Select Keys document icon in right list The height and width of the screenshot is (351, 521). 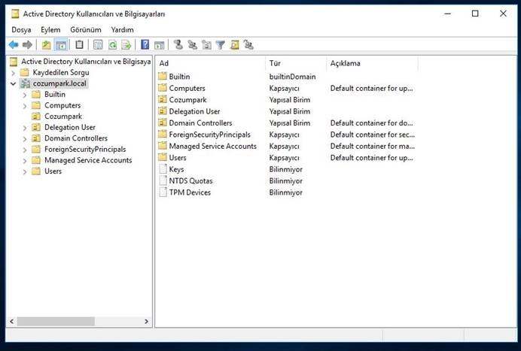click(x=163, y=169)
